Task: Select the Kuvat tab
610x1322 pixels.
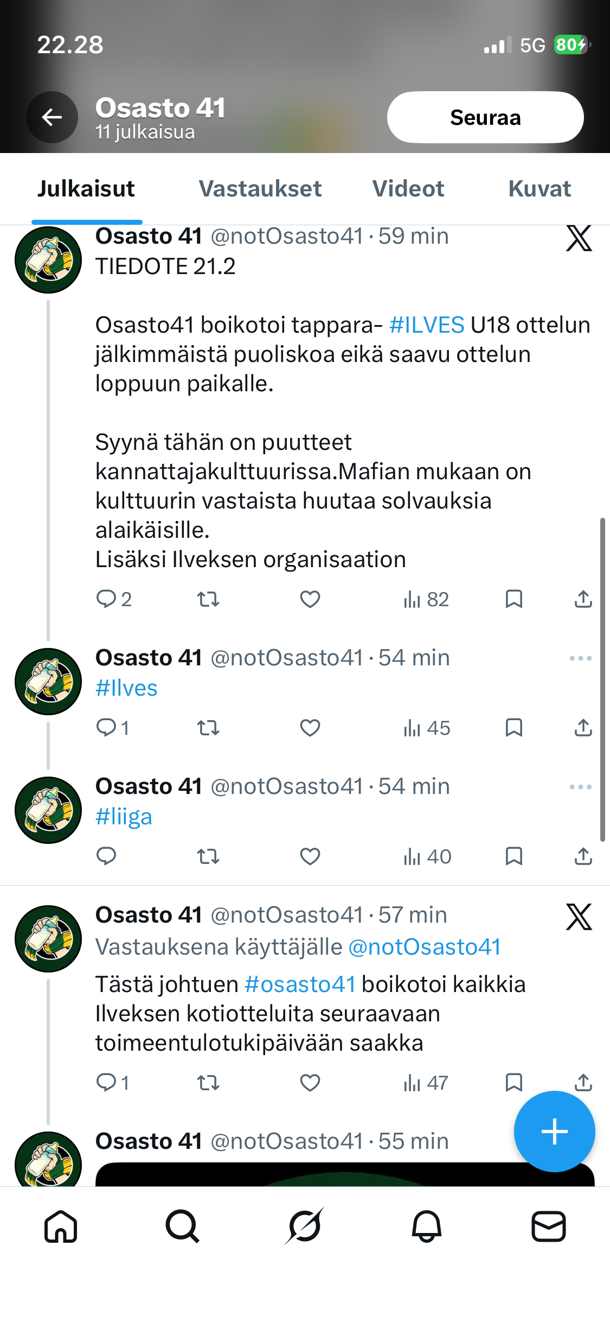Action: point(540,189)
